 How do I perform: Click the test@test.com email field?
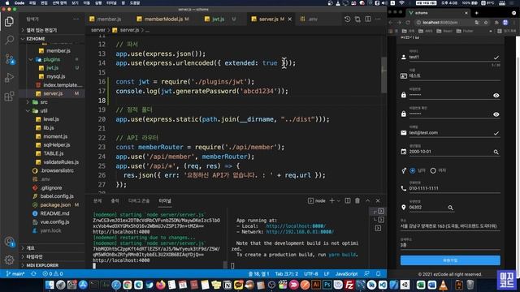point(450,133)
